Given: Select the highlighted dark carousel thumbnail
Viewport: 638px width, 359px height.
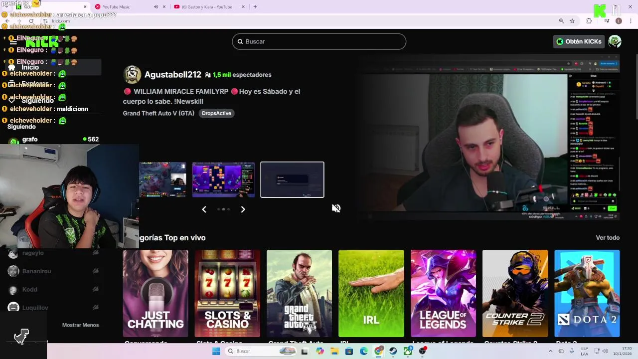Looking at the screenshot, I should click(292, 179).
